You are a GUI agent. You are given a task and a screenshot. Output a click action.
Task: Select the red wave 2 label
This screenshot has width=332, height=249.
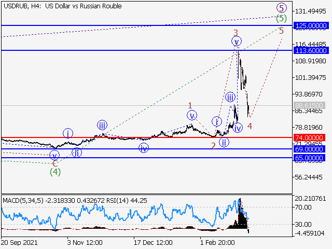pos(213,146)
